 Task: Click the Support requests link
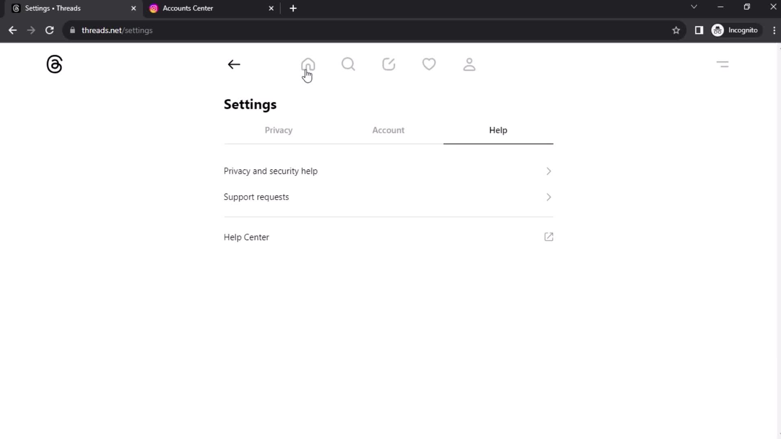click(256, 197)
